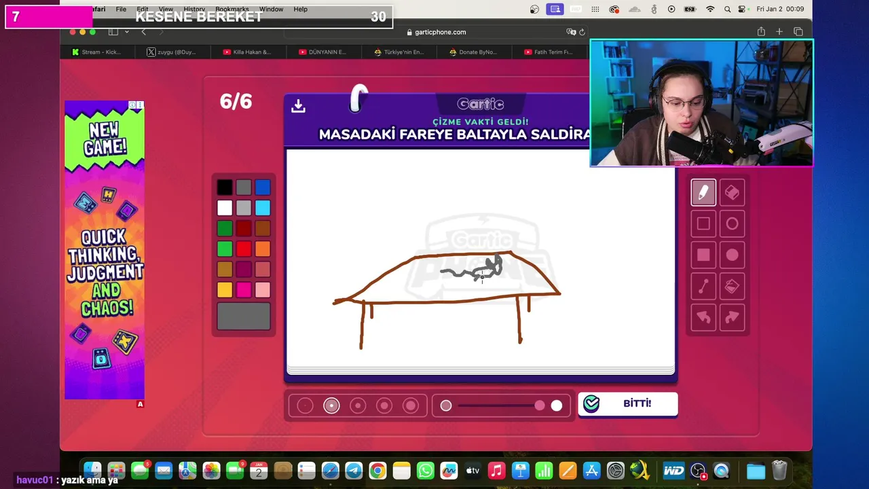Select the third brush size

[x=358, y=405]
